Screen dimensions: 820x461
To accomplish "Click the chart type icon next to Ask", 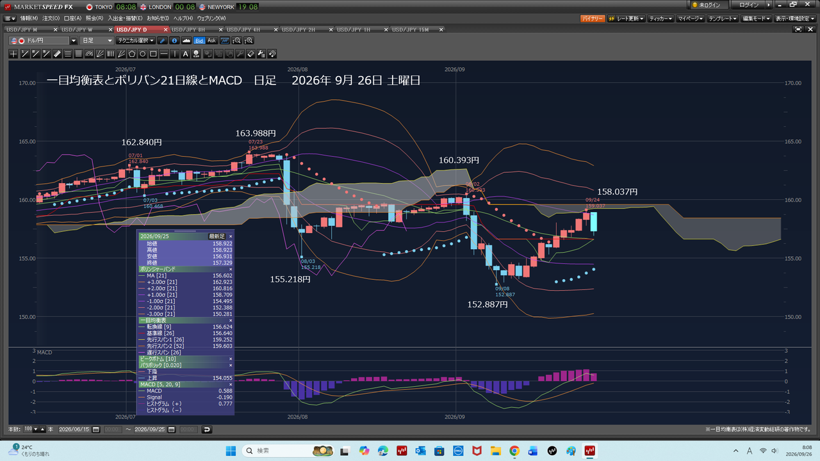I will click(224, 41).
